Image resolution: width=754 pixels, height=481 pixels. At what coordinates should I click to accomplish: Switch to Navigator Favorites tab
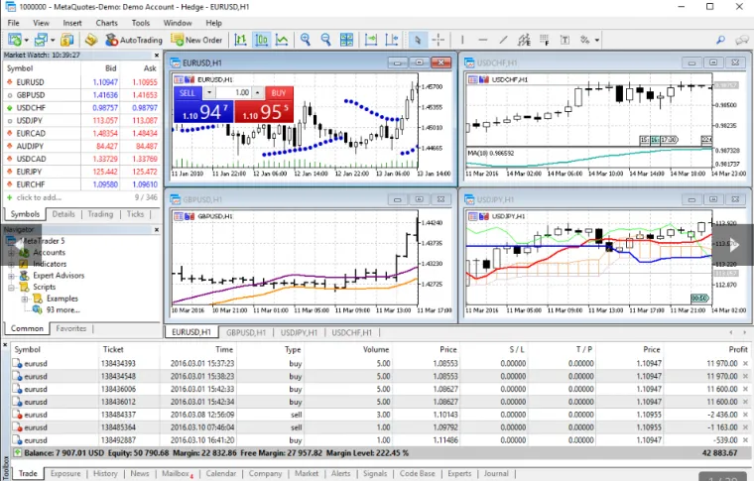click(x=71, y=328)
